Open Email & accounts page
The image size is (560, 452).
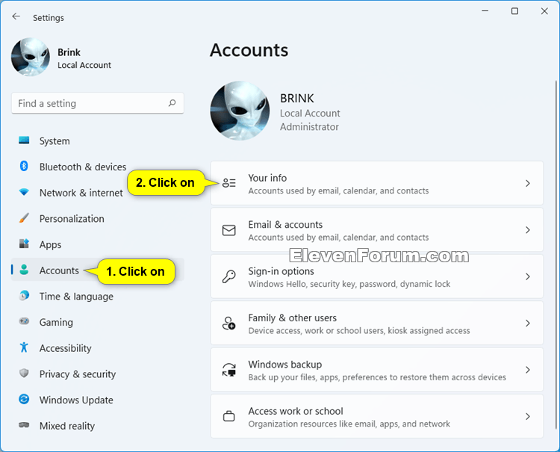click(x=377, y=230)
